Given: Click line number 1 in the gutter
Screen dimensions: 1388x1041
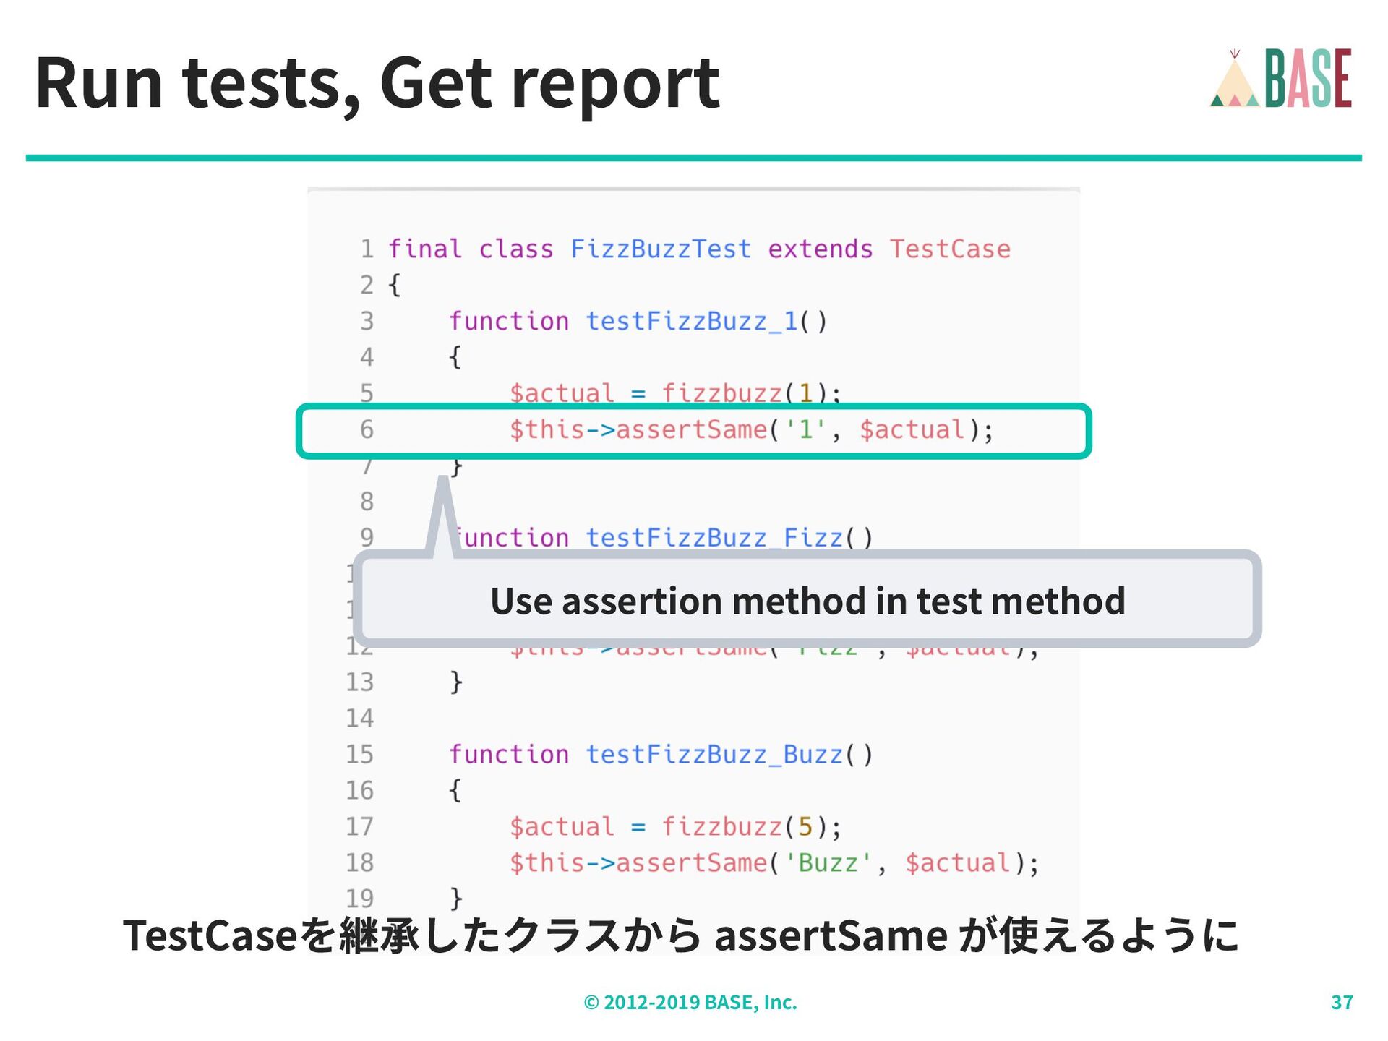Looking at the screenshot, I should pos(367,249).
